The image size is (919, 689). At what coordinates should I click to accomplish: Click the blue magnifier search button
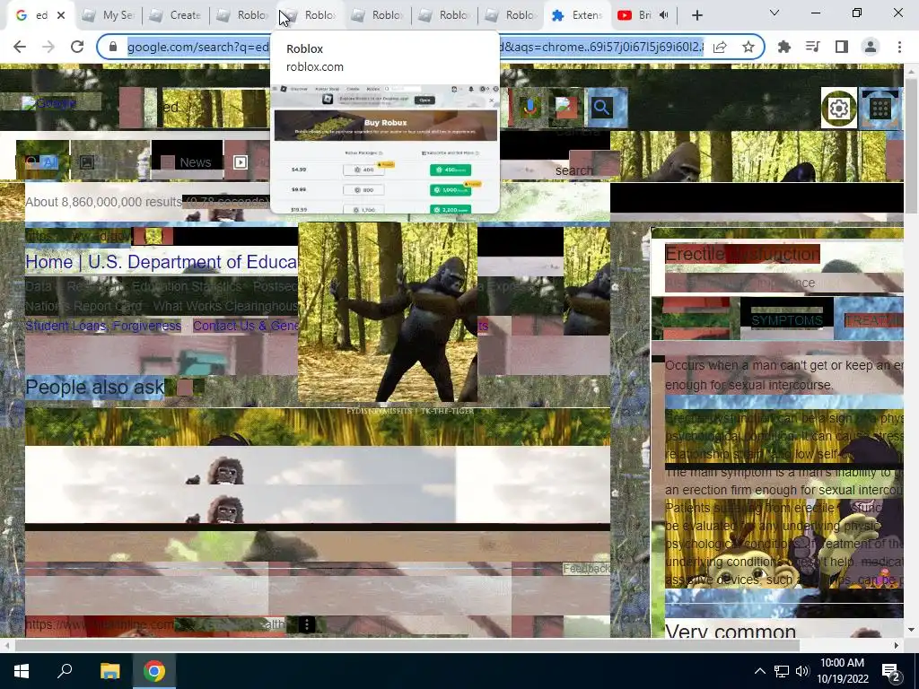click(x=601, y=108)
